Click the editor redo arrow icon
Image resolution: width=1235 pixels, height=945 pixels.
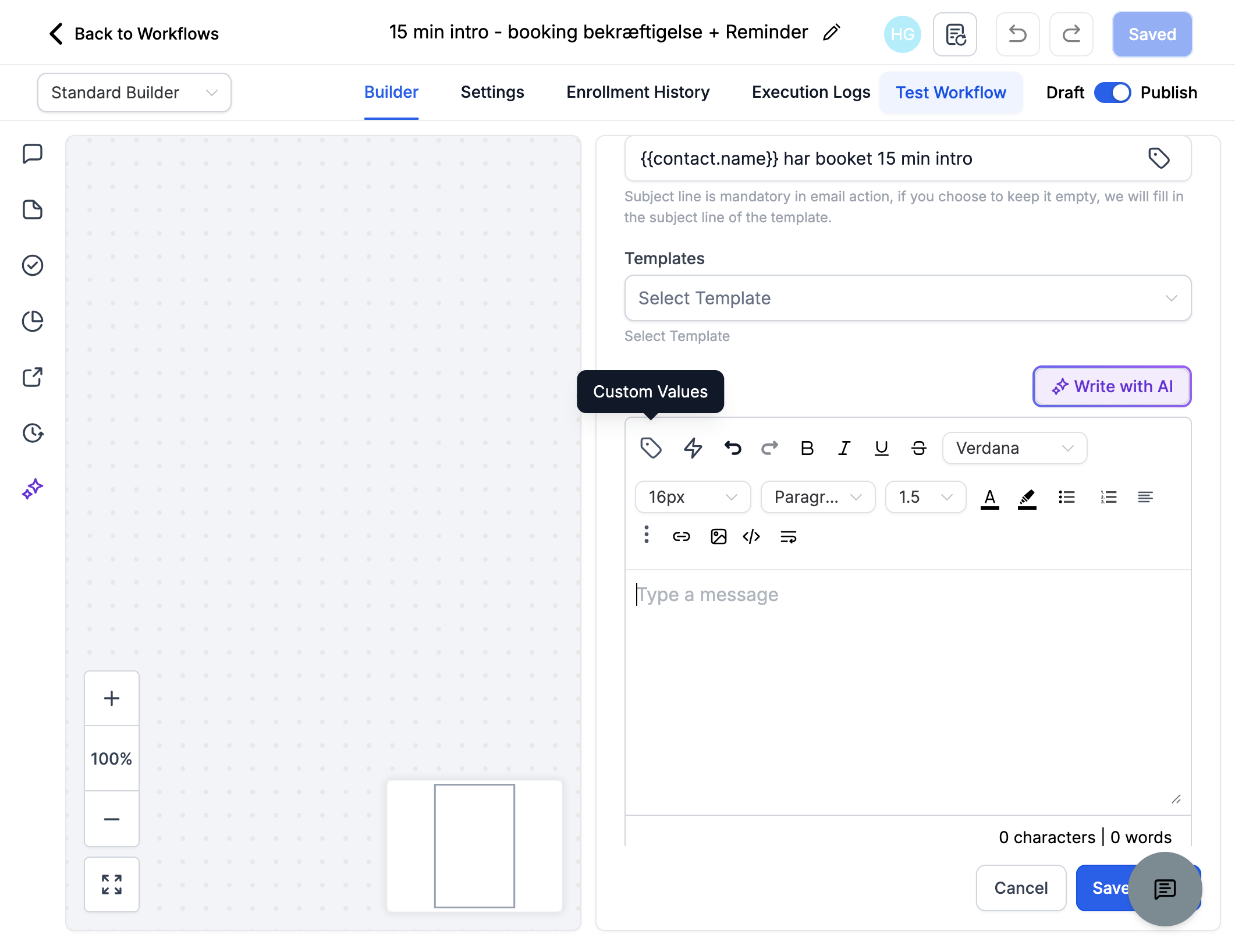coord(770,448)
